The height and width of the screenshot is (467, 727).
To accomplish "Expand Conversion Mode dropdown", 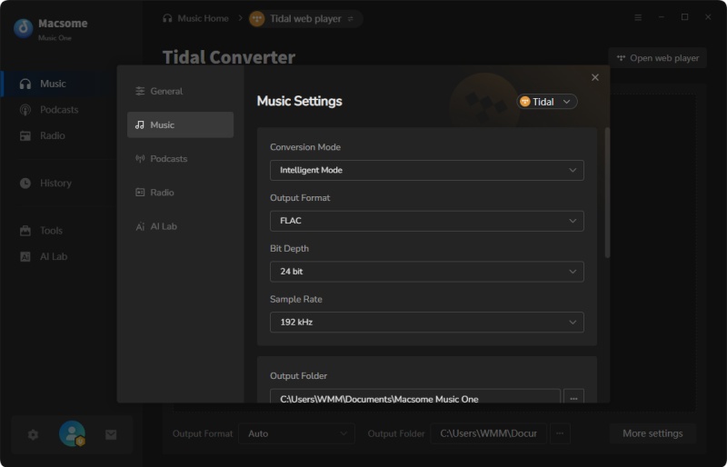I will (426, 170).
